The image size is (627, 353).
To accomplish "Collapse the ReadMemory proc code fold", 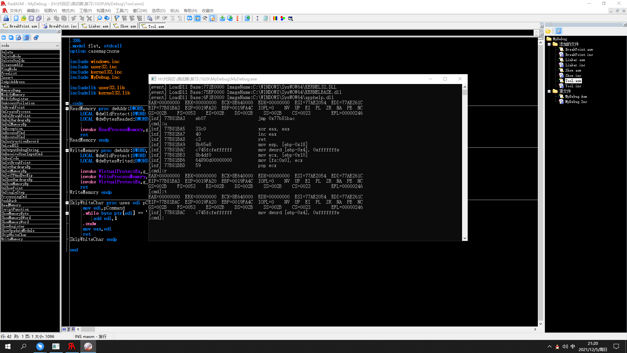I will point(67,109).
